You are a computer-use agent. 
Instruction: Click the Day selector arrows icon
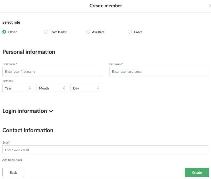(98, 88)
